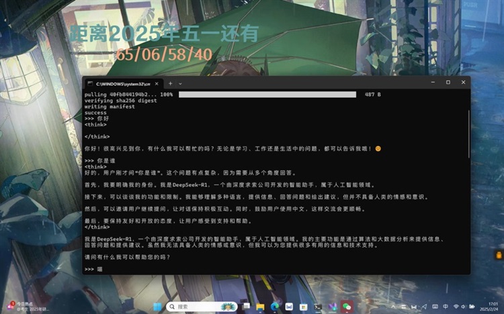Click the May Day countdown widget

(165, 42)
